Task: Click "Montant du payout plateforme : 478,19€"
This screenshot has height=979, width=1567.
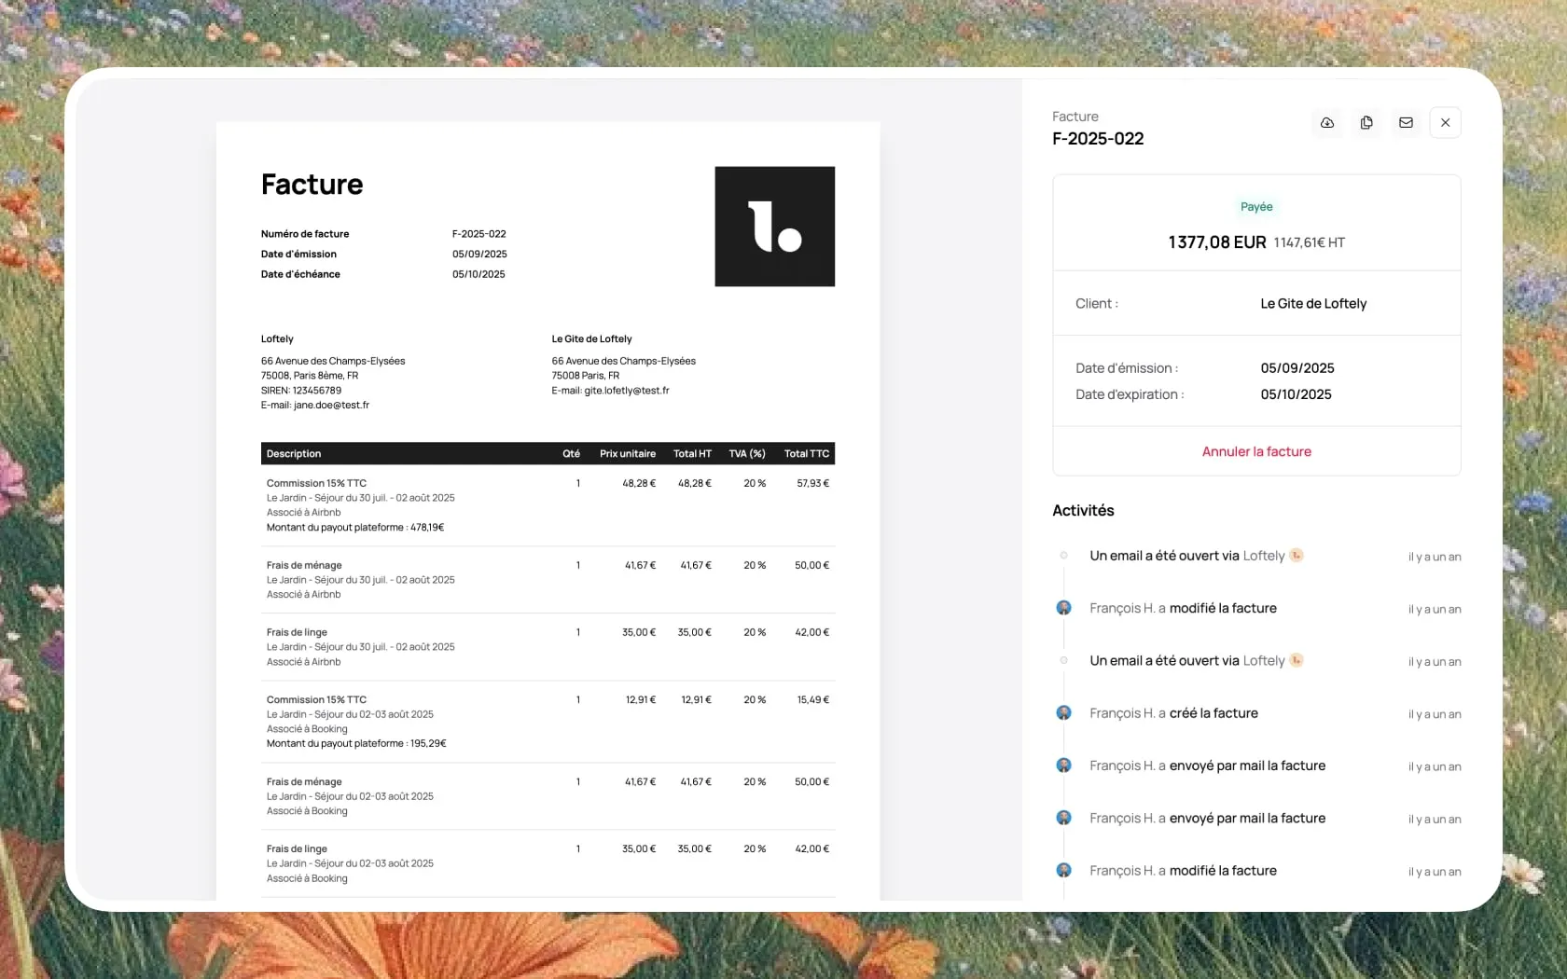Action: click(355, 528)
